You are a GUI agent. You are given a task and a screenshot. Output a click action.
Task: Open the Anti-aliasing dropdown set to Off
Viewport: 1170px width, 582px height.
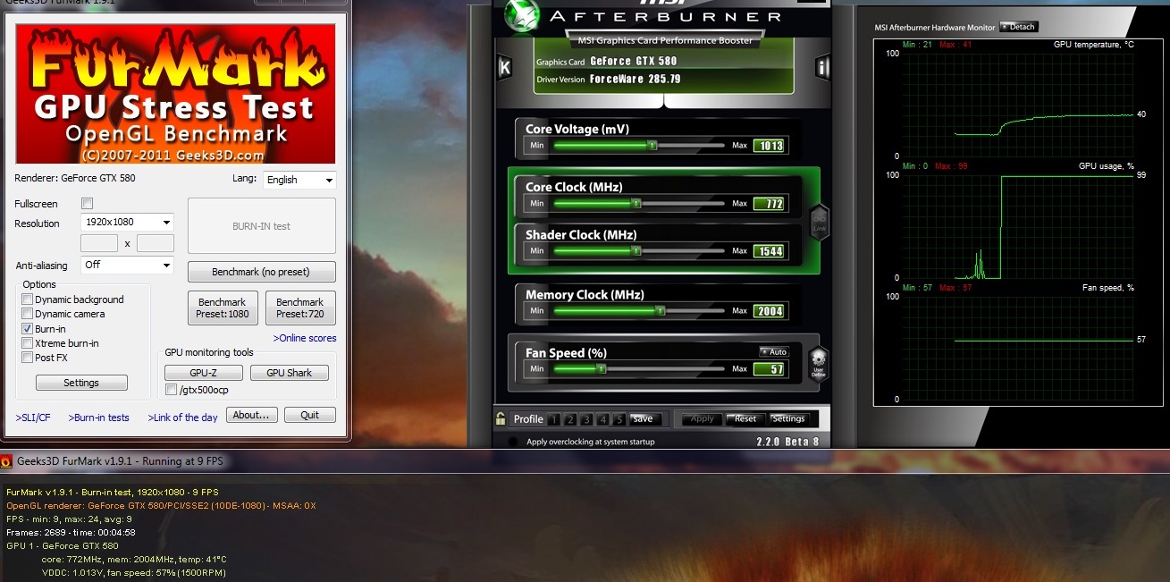127,266
